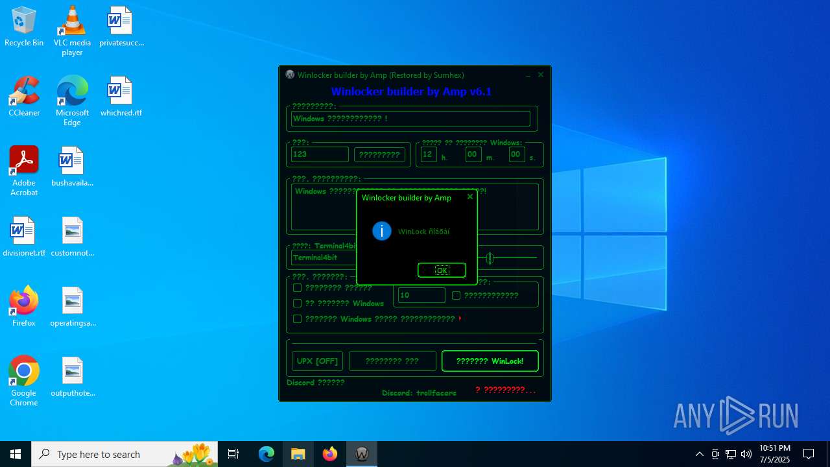The width and height of the screenshot is (830, 467).
Task: Click the UPX [OFF] button
Action: (x=318, y=361)
